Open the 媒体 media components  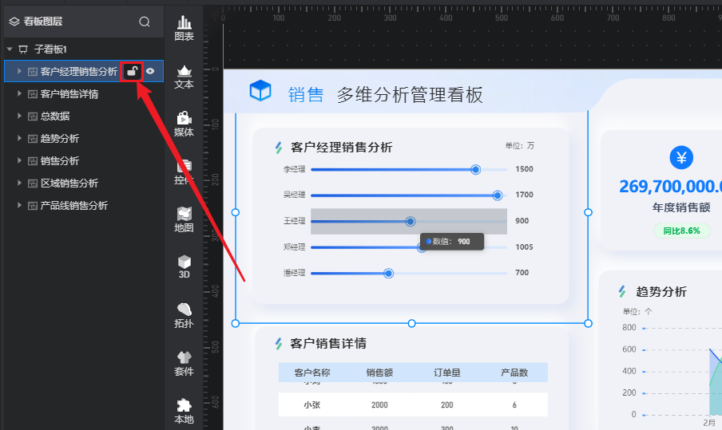pyautogui.click(x=184, y=124)
